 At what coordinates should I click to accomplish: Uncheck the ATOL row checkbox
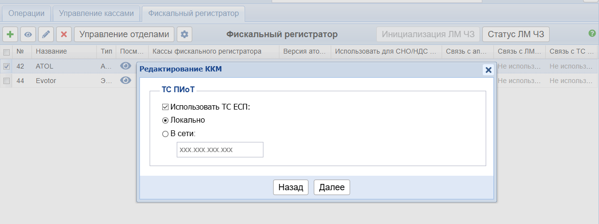click(7, 66)
